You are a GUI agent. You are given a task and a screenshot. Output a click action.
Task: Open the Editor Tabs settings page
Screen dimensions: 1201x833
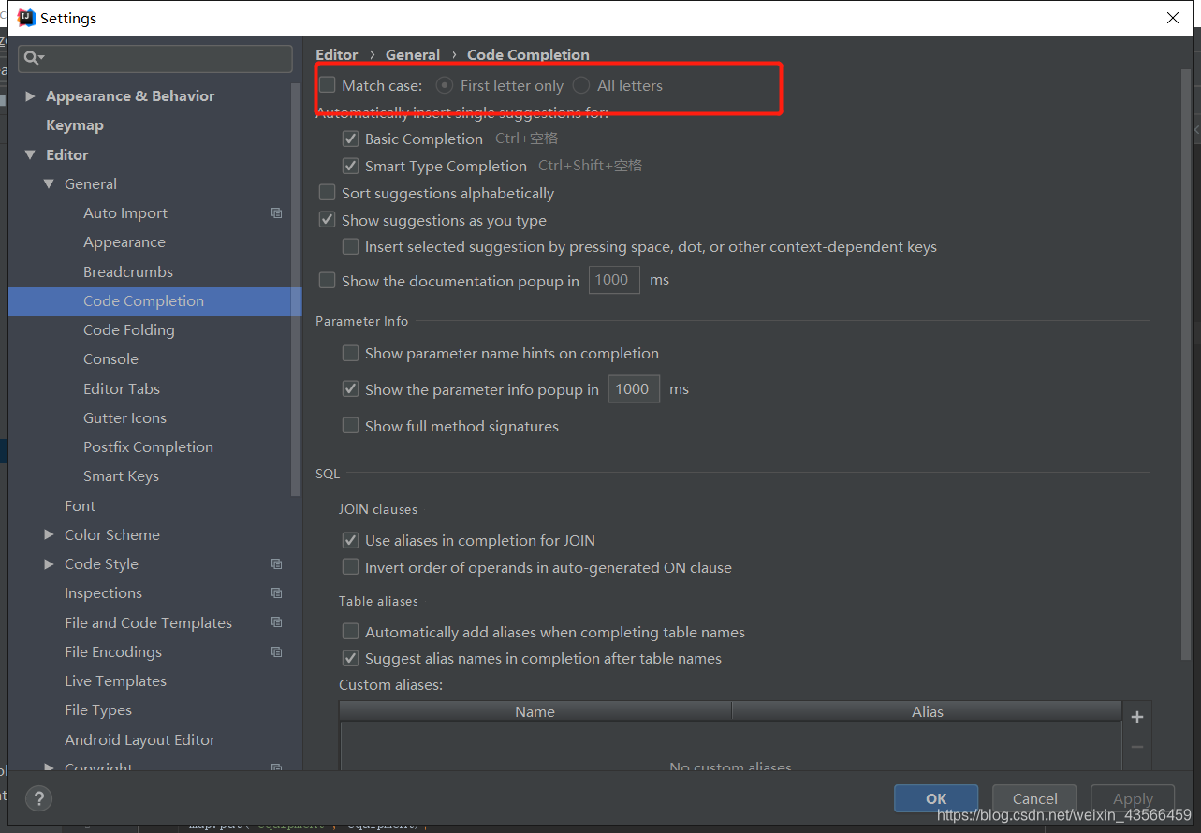point(122,388)
